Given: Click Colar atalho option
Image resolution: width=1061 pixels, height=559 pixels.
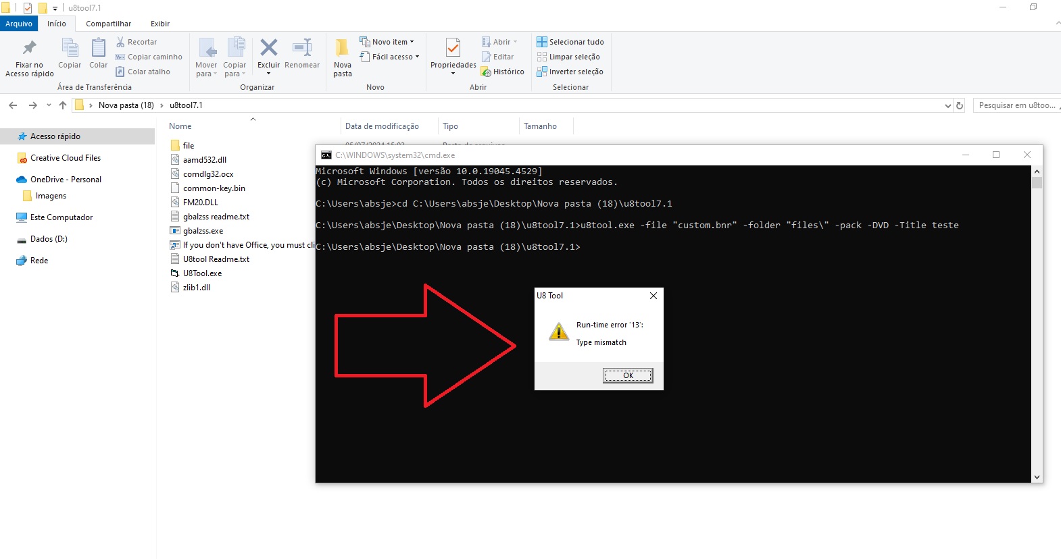Looking at the screenshot, I should (x=143, y=72).
